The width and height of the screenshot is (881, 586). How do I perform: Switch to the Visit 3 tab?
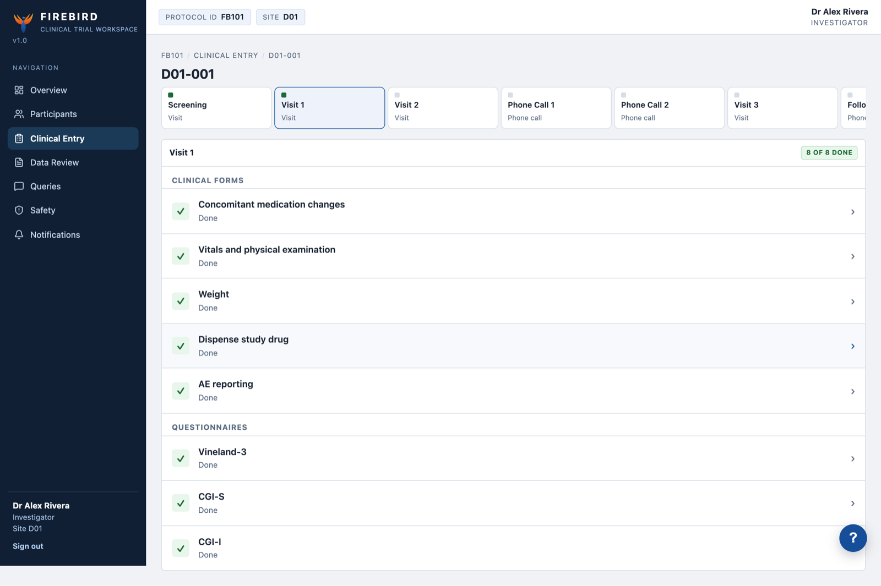point(782,108)
